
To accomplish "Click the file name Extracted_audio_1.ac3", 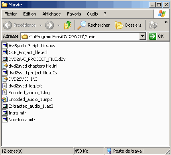I will point(31,106).
